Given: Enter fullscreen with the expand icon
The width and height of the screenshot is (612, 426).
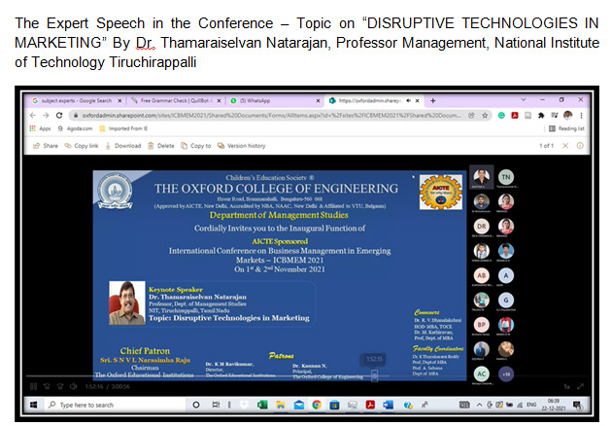Looking at the screenshot, I should click(x=580, y=386).
